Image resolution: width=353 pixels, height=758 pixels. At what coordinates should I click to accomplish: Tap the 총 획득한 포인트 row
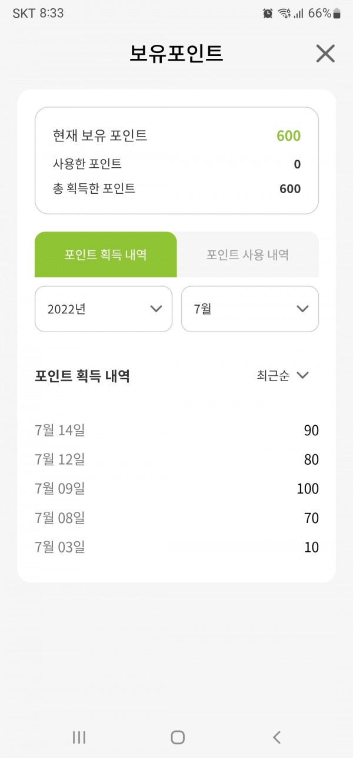pyautogui.click(x=176, y=188)
